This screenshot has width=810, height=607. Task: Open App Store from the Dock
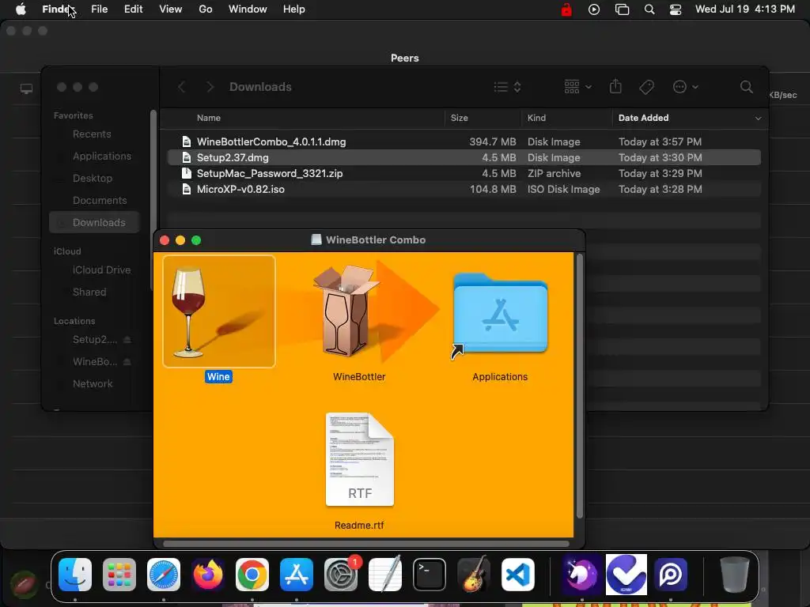coord(297,575)
